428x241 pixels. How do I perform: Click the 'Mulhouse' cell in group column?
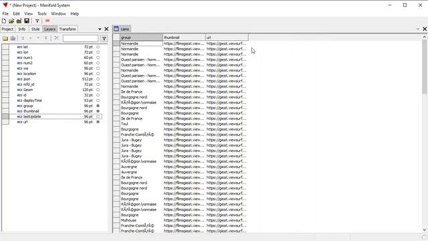point(141,220)
